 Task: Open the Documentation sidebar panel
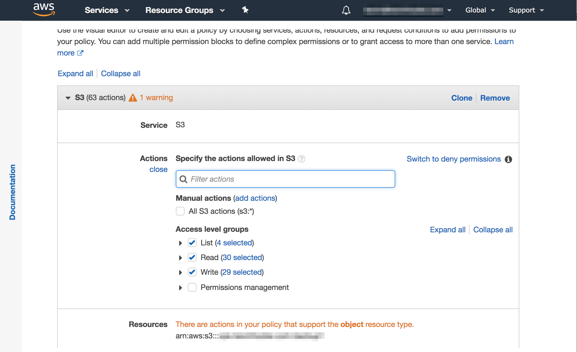coord(12,190)
